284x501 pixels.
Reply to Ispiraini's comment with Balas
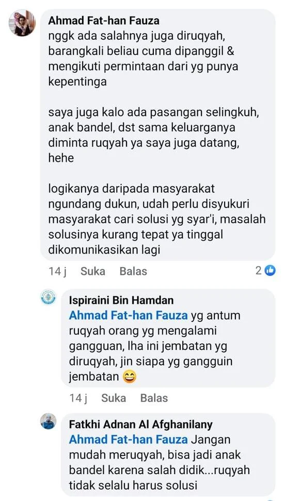point(154,398)
